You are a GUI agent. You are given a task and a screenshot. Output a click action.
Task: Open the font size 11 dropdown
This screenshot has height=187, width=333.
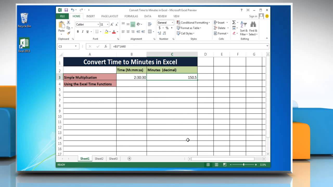(x=108, y=24)
